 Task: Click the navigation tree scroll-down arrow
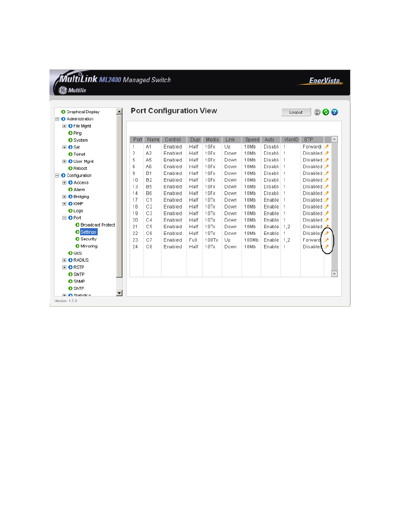(x=119, y=293)
